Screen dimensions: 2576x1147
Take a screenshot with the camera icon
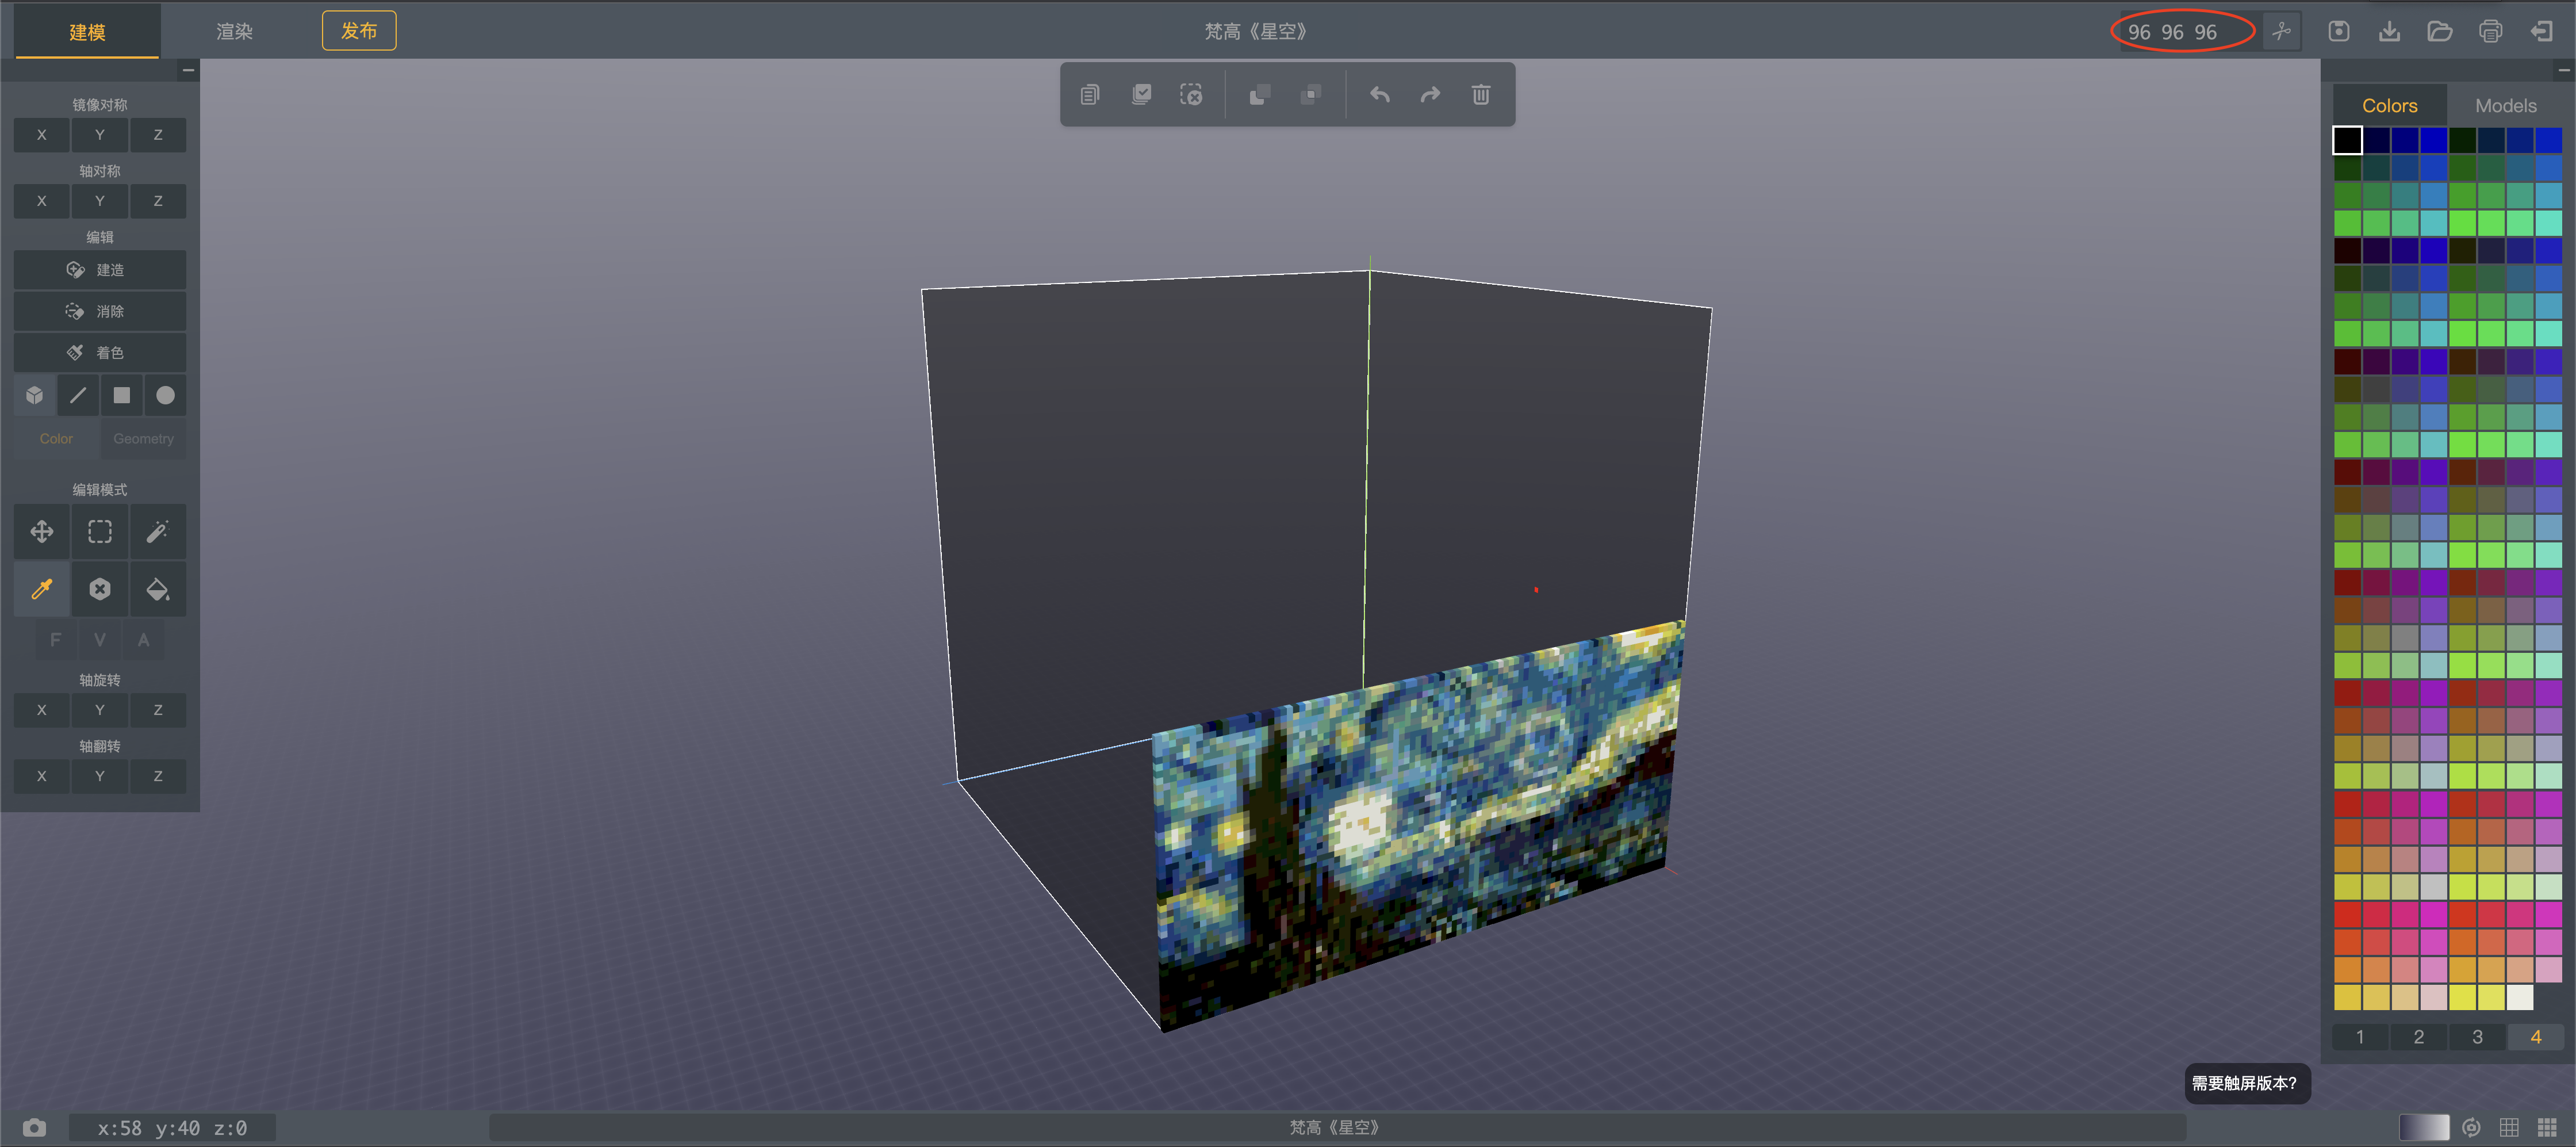coord(34,1128)
